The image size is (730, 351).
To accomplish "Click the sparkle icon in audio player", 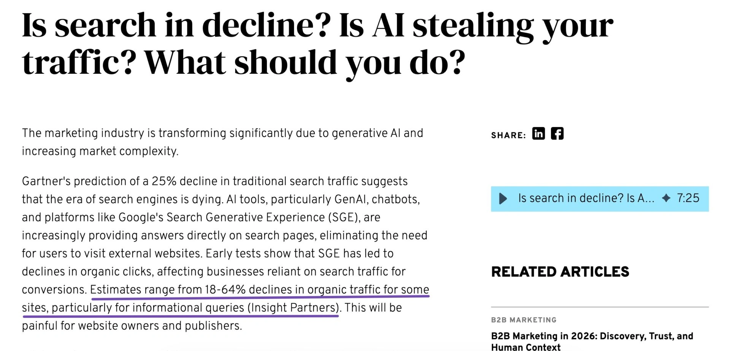I will pos(666,198).
